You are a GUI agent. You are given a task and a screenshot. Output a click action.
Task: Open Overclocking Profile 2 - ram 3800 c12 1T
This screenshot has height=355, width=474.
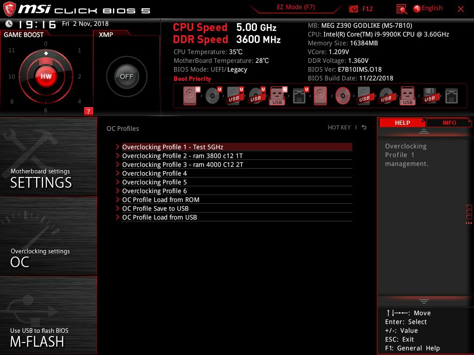[237, 156]
